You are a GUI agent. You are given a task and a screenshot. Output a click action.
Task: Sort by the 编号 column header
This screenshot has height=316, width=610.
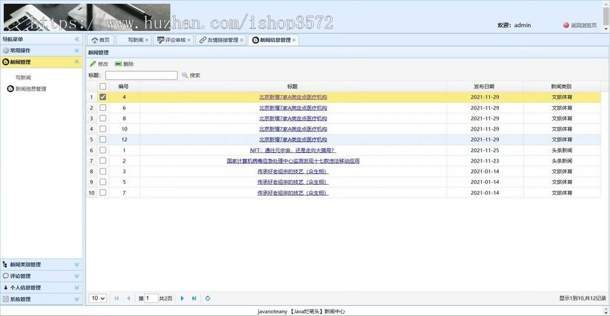pyautogui.click(x=124, y=86)
